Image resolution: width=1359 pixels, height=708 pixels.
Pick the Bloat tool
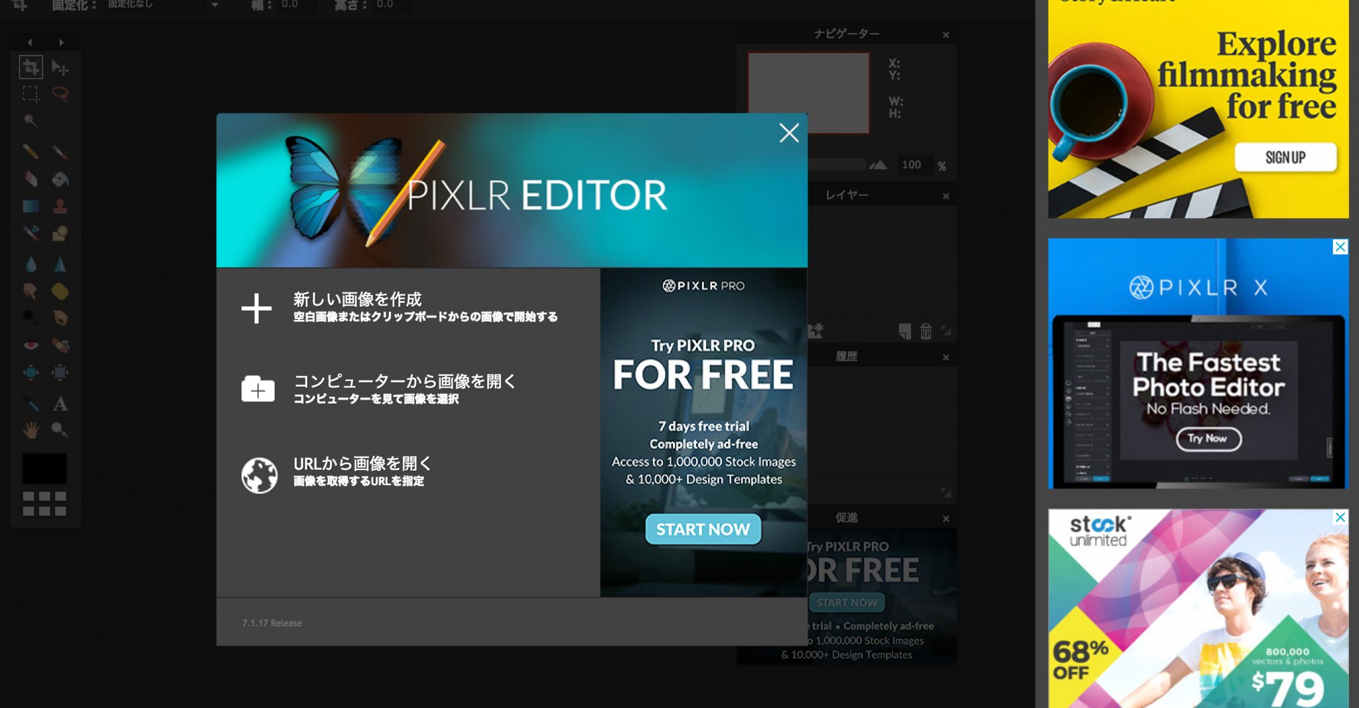coord(31,372)
